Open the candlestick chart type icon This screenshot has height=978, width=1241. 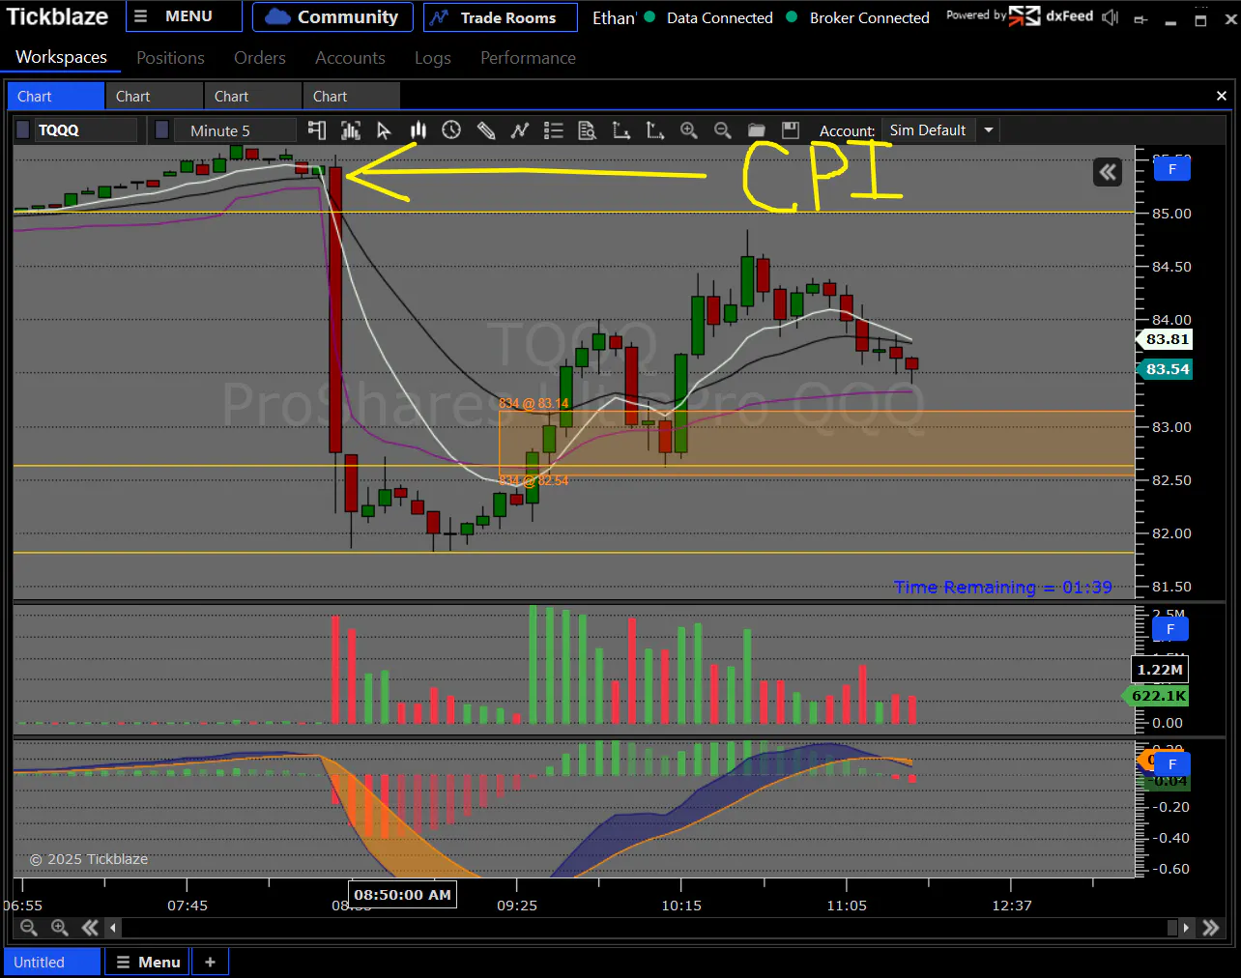tap(418, 129)
